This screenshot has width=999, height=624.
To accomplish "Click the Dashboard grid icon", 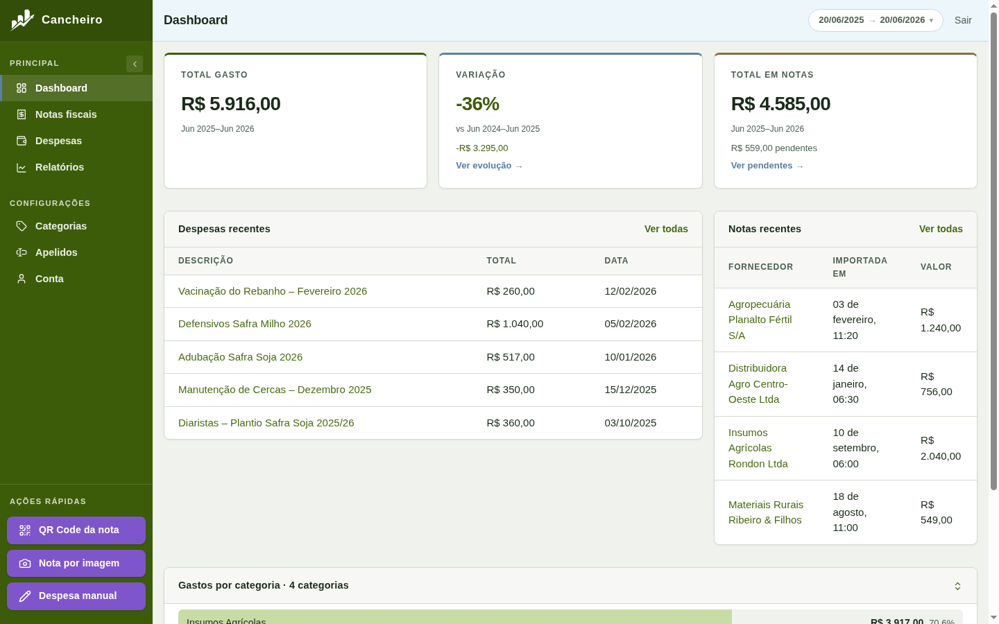I will click(22, 88).
